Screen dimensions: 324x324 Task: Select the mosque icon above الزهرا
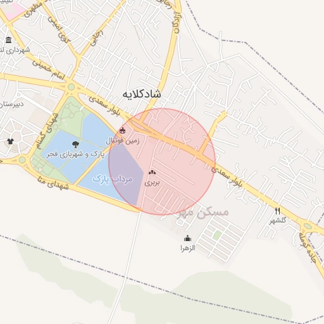187,239
